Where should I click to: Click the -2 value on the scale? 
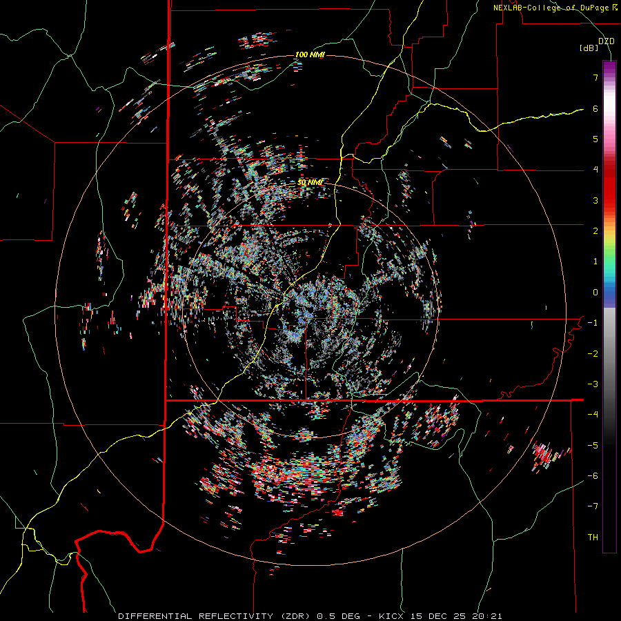593,354
